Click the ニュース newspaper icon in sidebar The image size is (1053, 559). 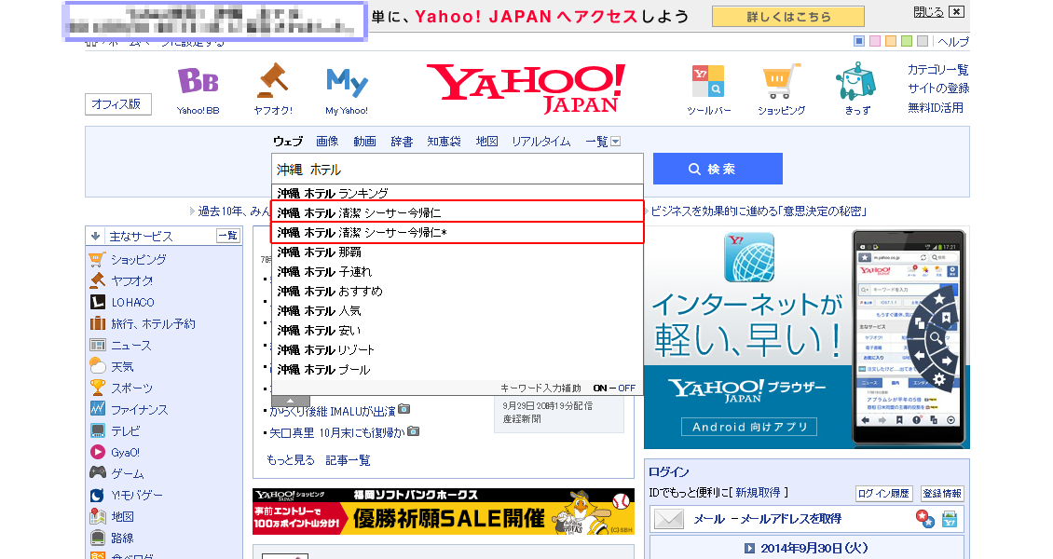pyautogui.click(x=97, y=345)
